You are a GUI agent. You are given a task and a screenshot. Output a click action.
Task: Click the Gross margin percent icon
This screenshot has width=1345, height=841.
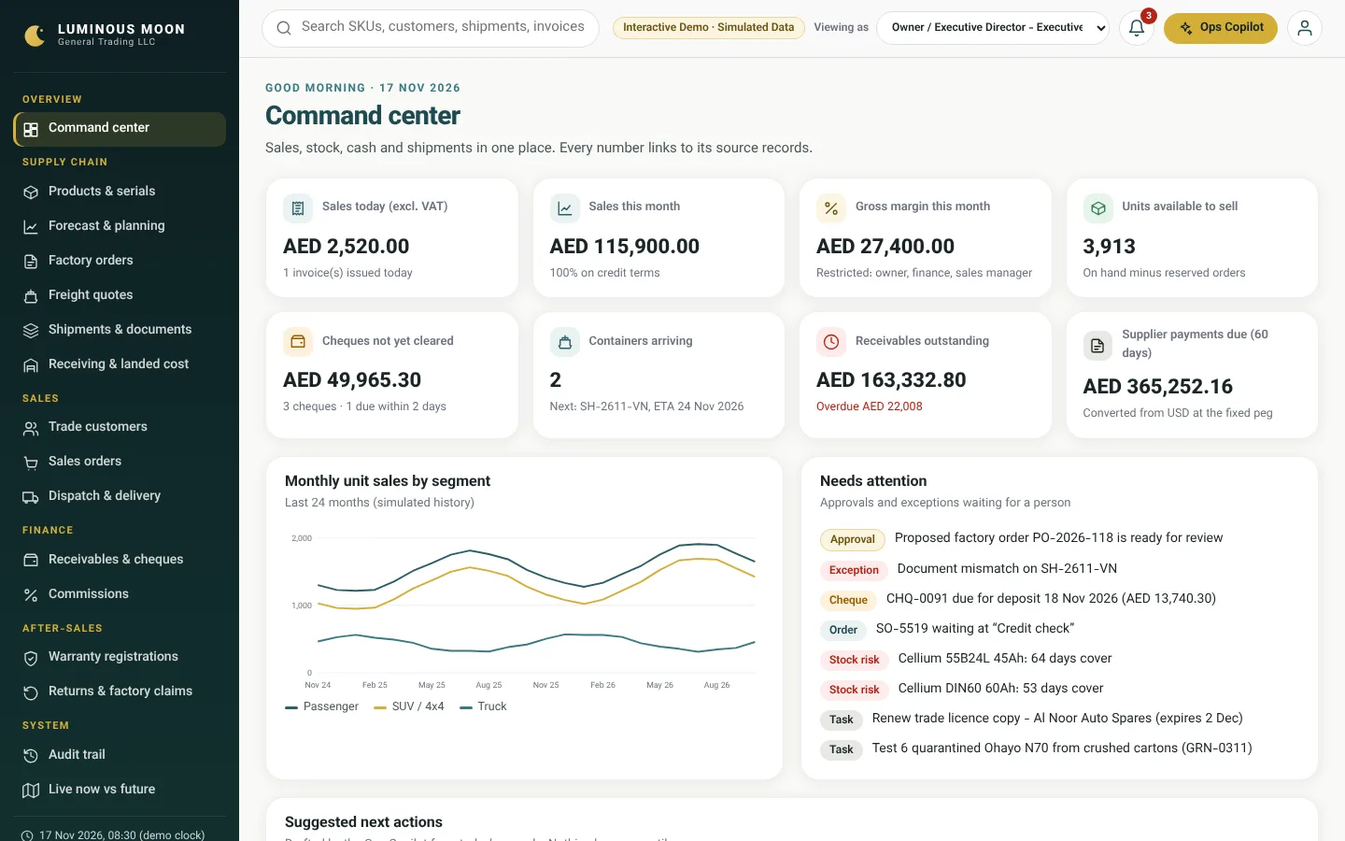click(831, 208)
